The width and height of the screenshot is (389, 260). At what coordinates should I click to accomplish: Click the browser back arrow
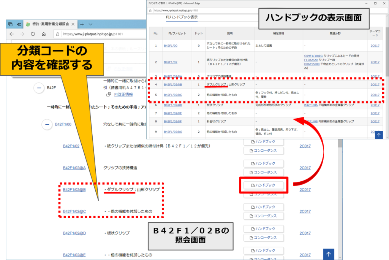pyautogui.click(x=11, y=34)
